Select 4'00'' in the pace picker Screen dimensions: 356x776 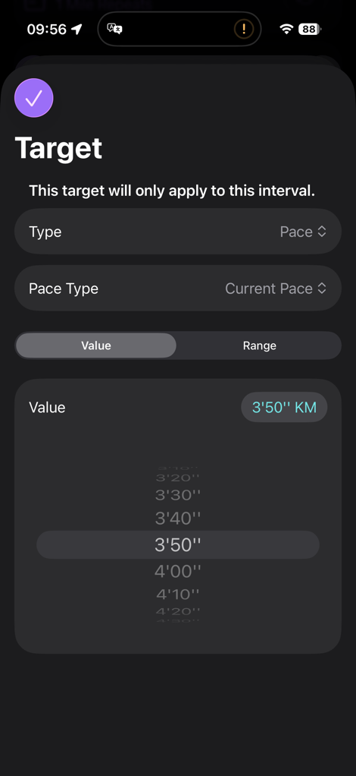click(178, 572)
